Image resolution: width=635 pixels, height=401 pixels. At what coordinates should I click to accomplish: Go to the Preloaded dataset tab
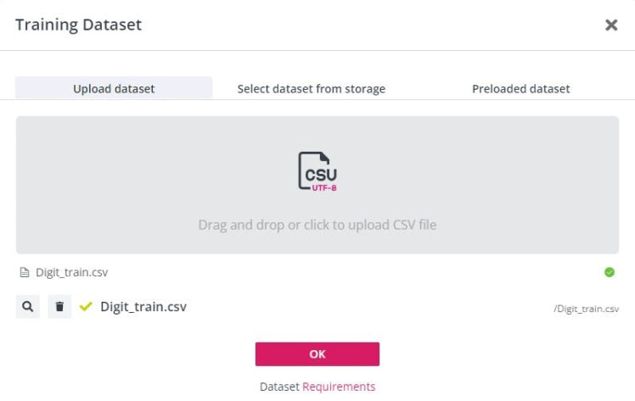click(x=520, y=88)
